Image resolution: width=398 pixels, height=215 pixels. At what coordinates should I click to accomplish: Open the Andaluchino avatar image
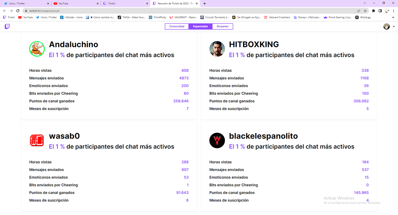tap(37, 49)
